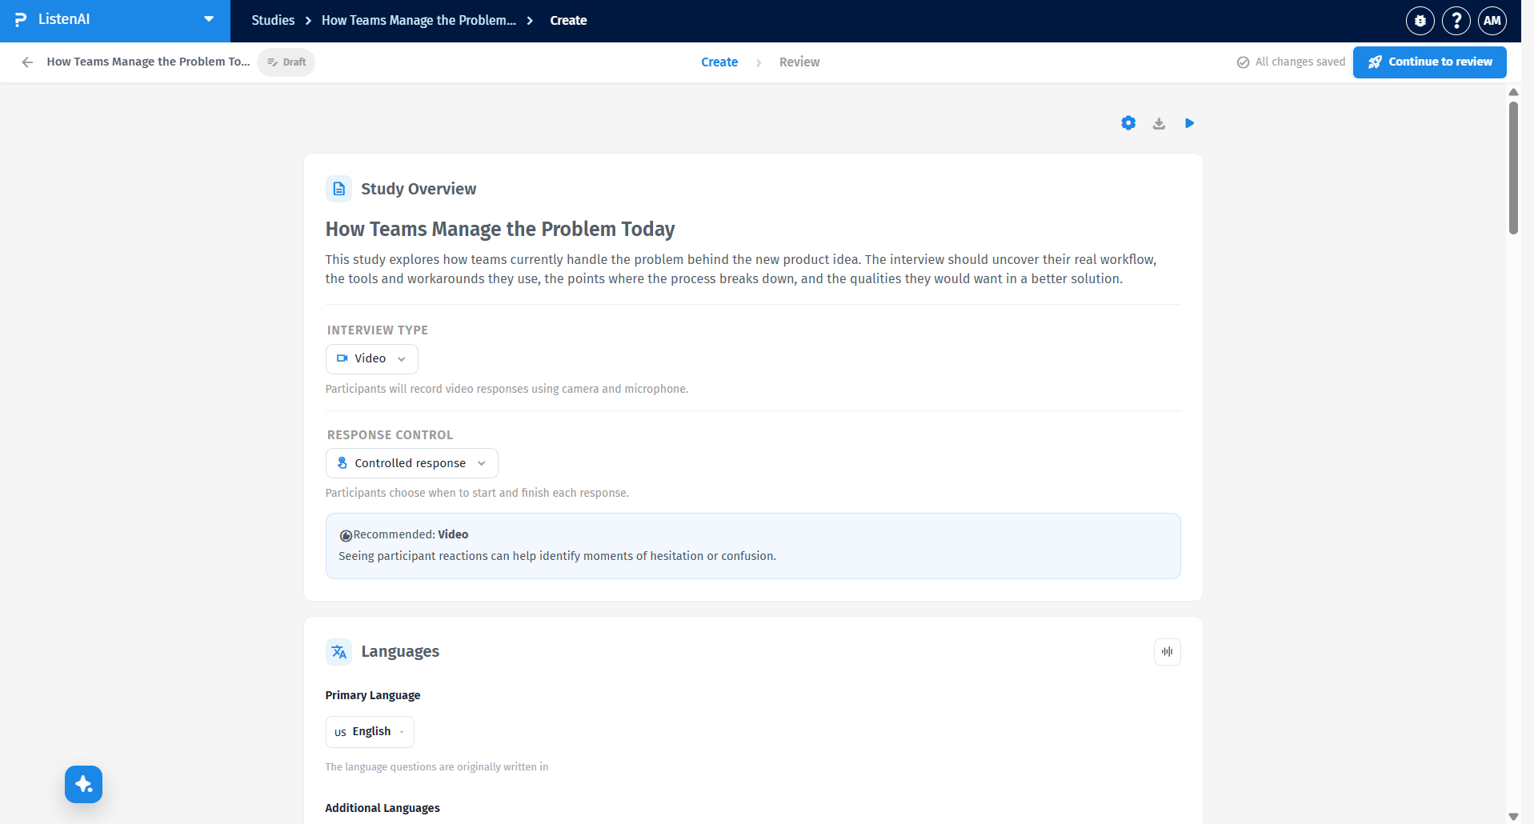
Task: Click the Recommended Video tip icon
Action: tap(346, 535)
